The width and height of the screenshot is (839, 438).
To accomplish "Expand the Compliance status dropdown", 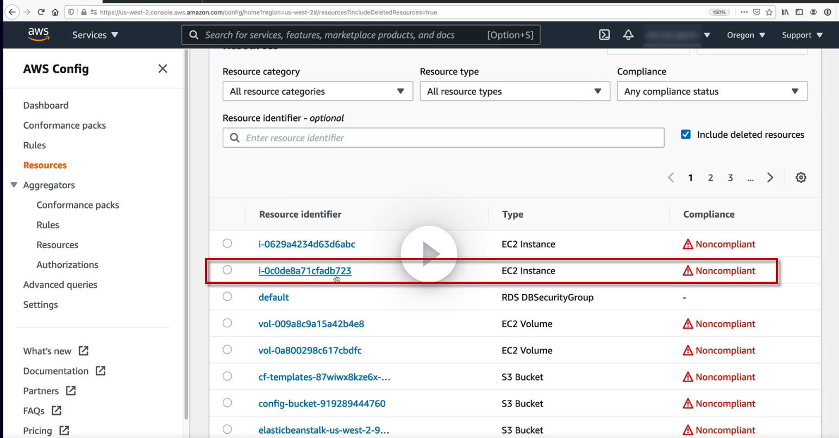I will pos(712,91).
